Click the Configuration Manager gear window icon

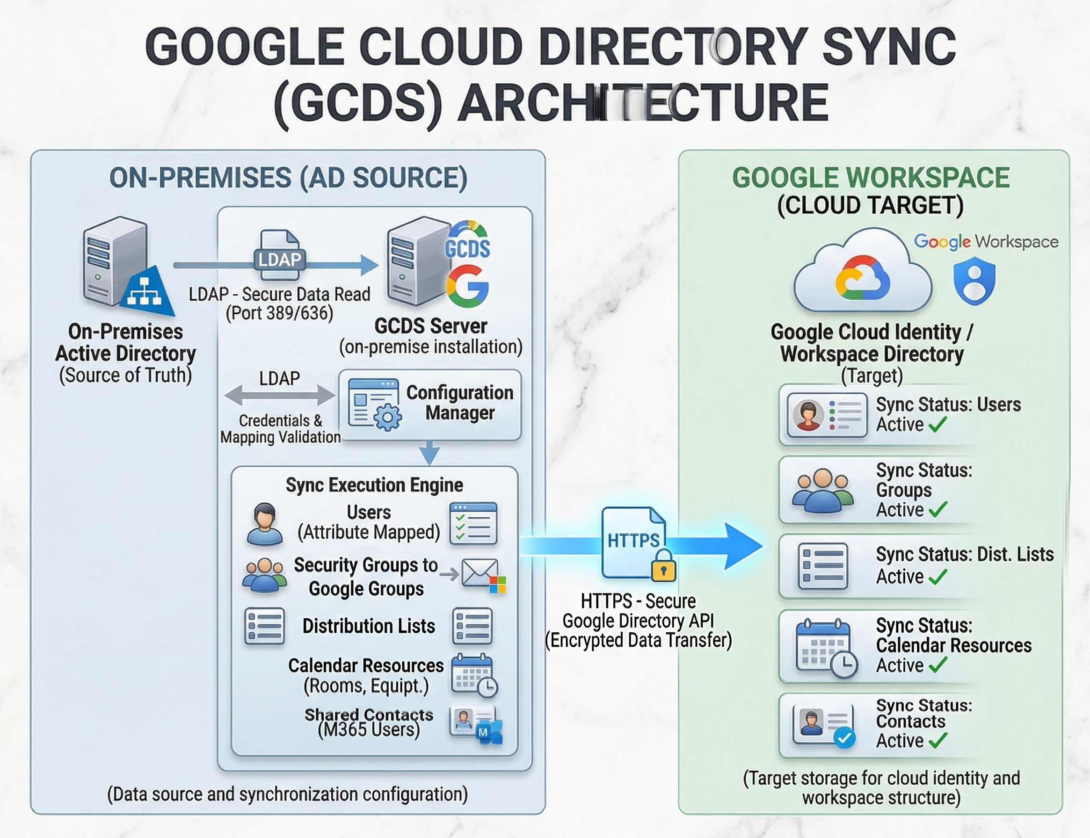tap(375, 405)
